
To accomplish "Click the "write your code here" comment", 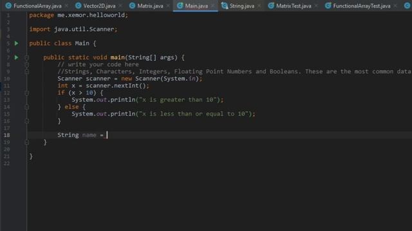I will tap(98, 64).
